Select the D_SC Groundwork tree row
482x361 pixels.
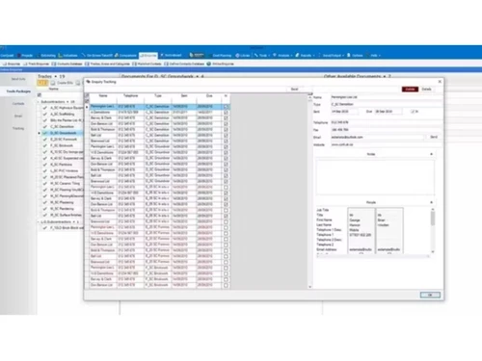[x=64, y=133]
